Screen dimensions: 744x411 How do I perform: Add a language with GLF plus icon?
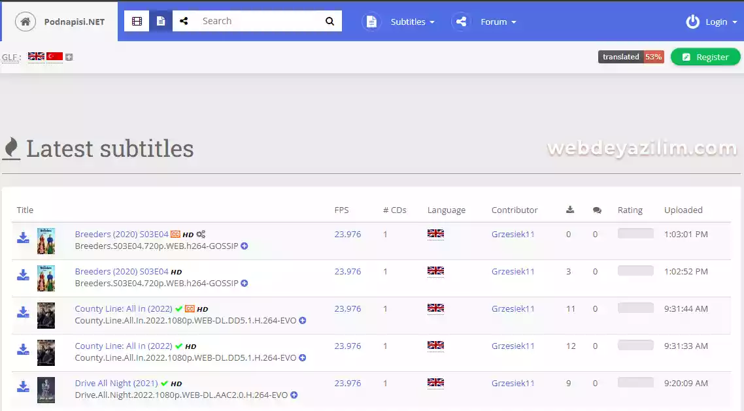pyautogui.click(x=69, y=57)
